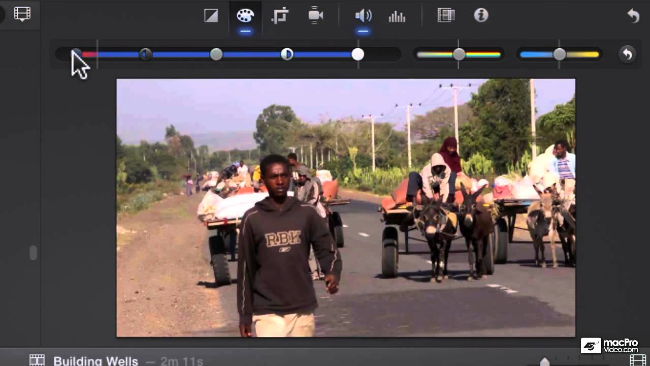Viewport: 650px width, 366px height.
Task: Open the Clip Filter and Audio Effects tool
Action: (x=446, y=15)
